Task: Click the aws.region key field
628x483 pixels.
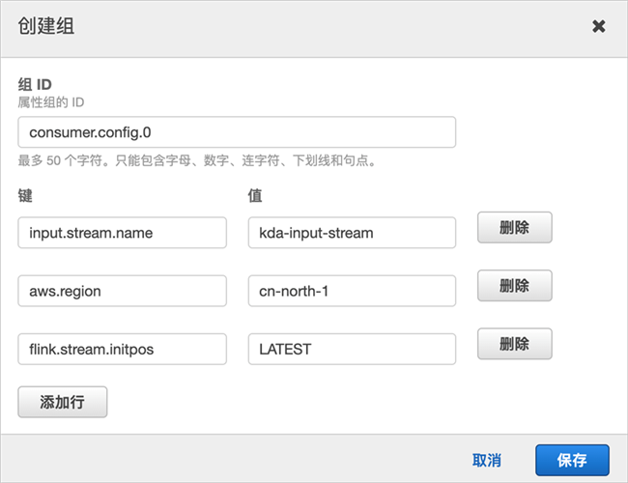Action: 122,291
